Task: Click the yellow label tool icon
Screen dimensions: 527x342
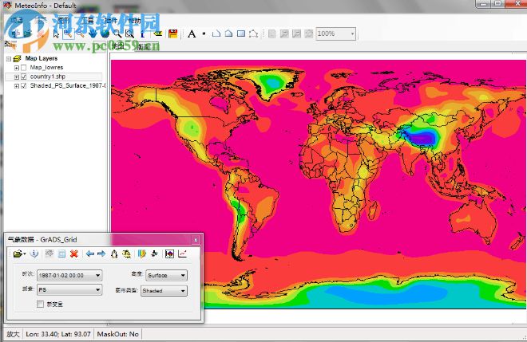Action: click(157, 33)
